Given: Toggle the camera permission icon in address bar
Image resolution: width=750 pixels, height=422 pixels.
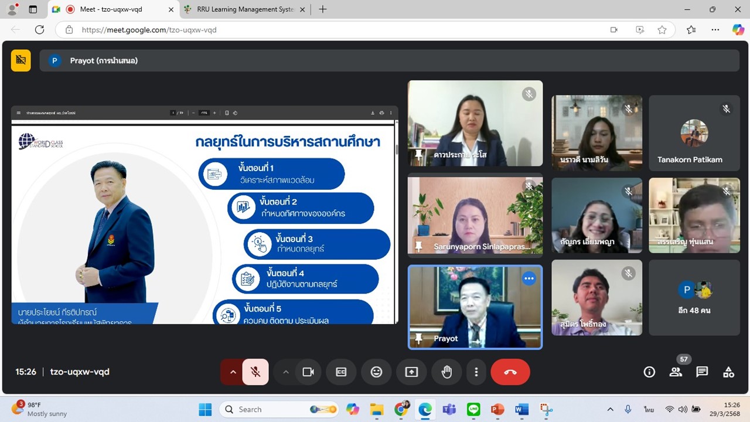Looking at the screenshot, I should point(614,30).
